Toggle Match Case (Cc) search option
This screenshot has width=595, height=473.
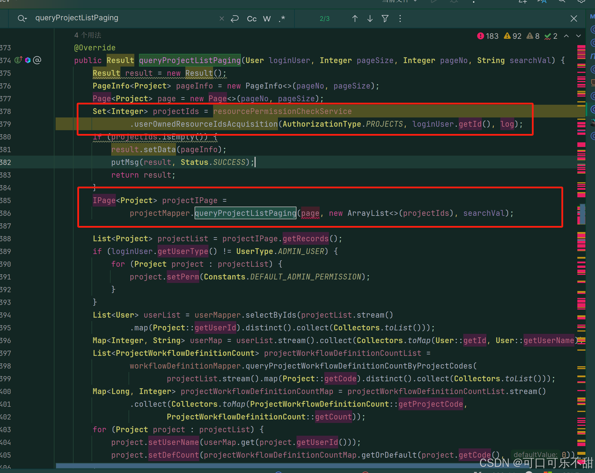(x=252, y=19)
